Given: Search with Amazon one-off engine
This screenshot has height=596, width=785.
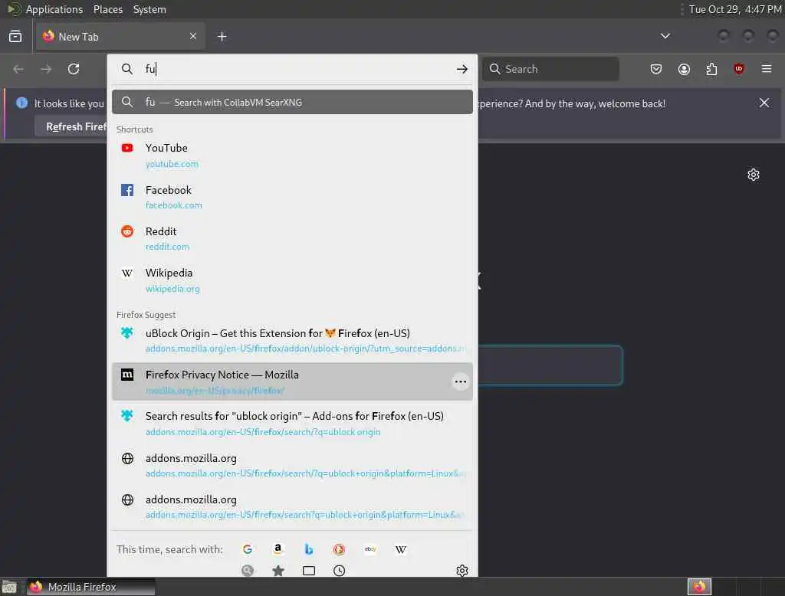Looking at the screenshot, I should coord(278,549).
